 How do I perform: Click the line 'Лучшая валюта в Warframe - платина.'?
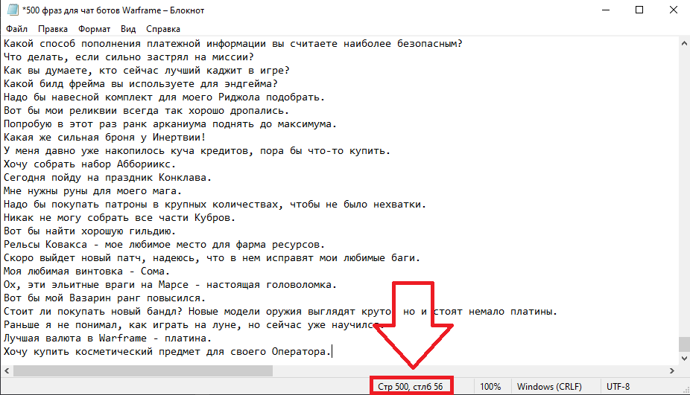pyautogui.click(x=108, y=338)
